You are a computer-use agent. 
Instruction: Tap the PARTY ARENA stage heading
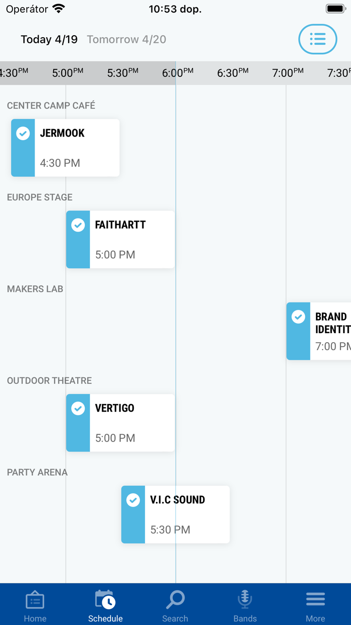click(x=37, y=472)
